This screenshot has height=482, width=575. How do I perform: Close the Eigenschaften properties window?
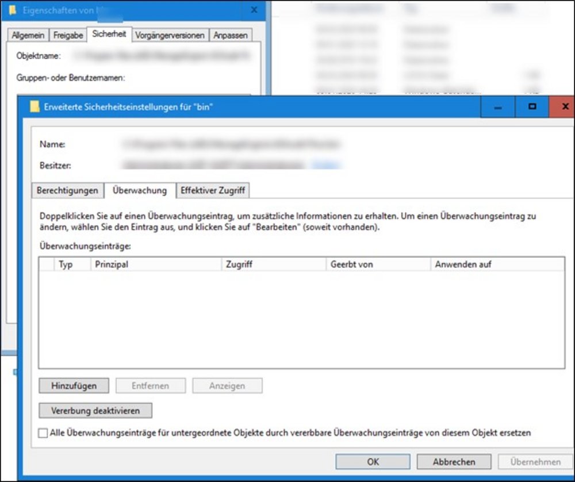tap(254, 10)
